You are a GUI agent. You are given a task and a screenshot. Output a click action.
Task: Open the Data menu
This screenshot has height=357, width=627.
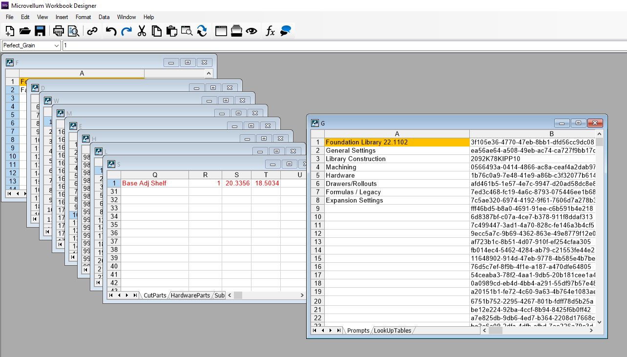(104, 17)
